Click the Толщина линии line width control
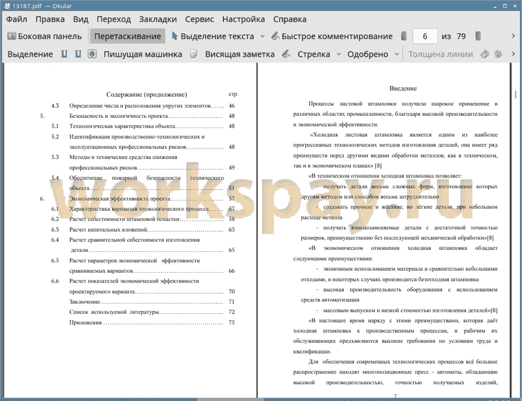The image size is (522, 401). pyautogui.click(x=441, y=54)
